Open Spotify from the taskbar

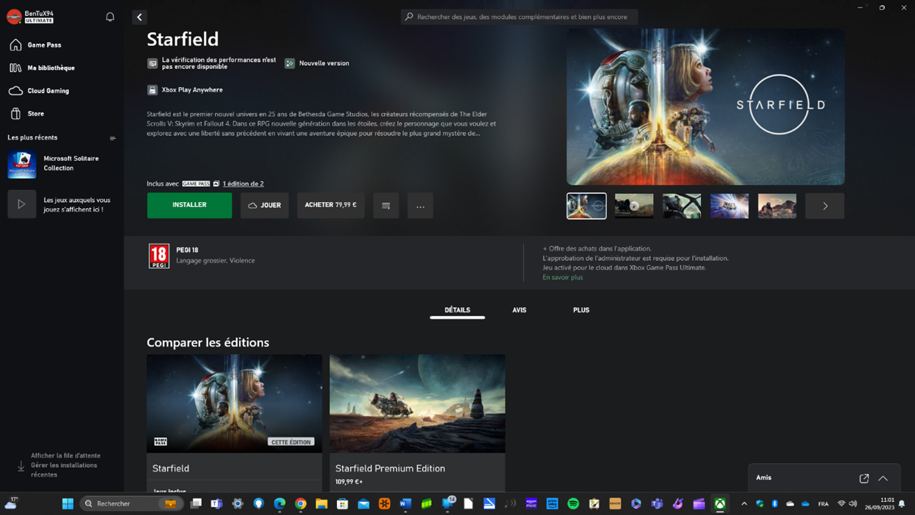pos(573,504)
